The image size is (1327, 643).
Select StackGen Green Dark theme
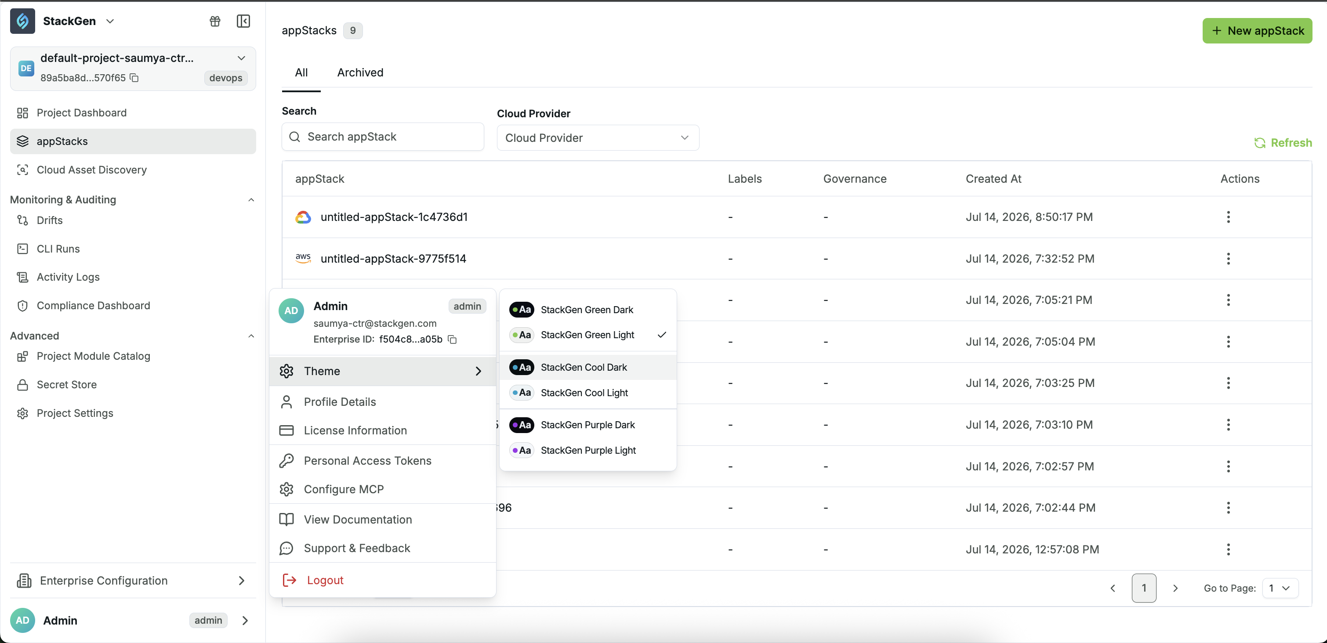pyautogui.click(x=588, y=309)
